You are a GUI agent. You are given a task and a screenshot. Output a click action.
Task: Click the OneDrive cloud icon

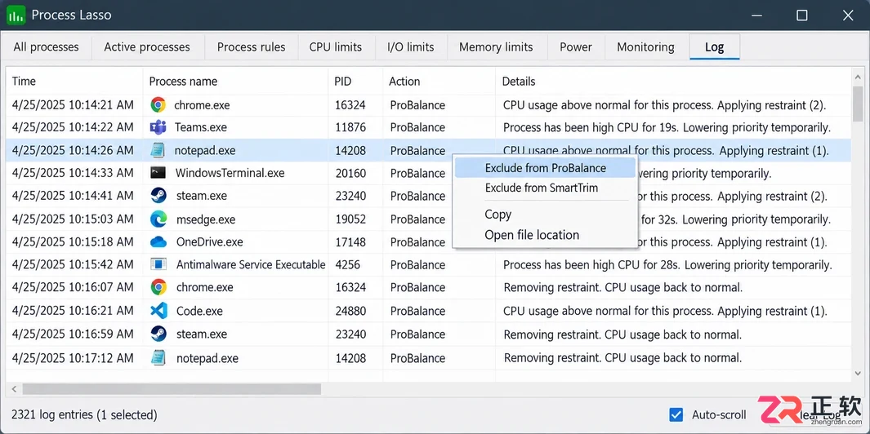coord(158,241)
